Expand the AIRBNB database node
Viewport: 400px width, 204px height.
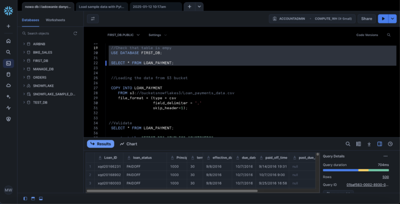(x=23, y=44)
